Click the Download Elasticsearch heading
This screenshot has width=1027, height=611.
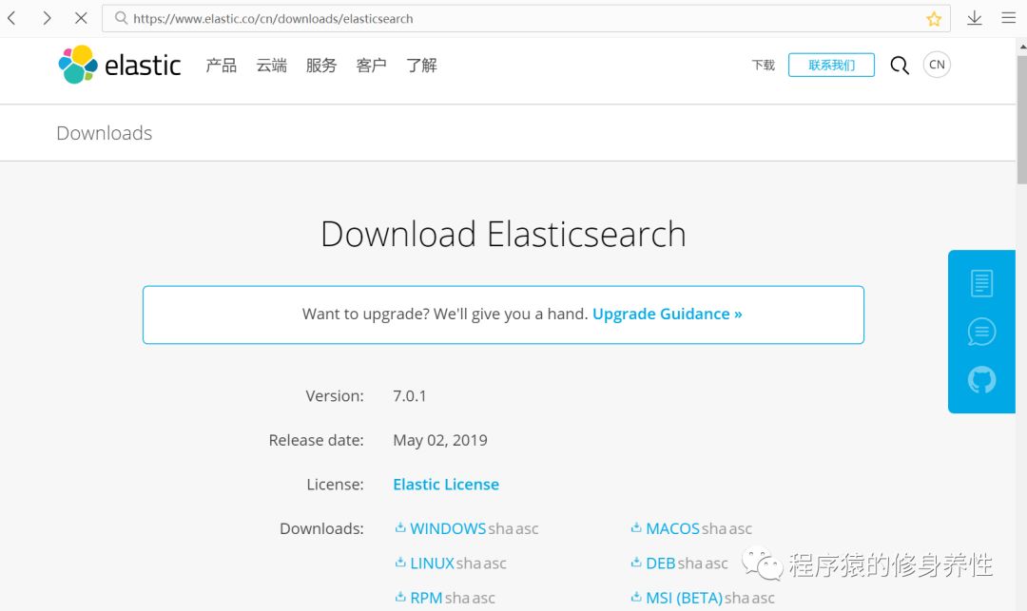point(503,234)
